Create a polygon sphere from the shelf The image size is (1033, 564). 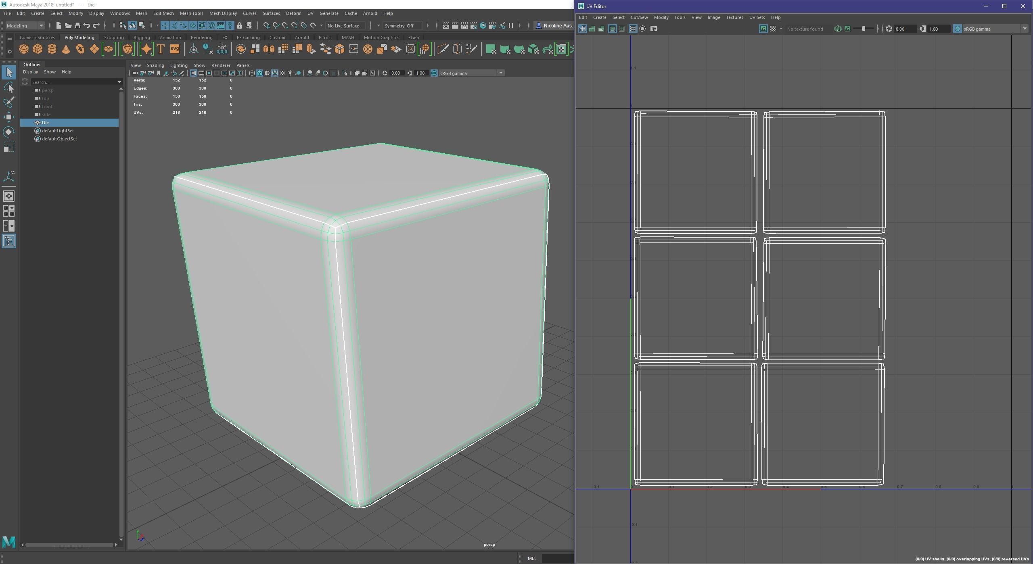tap(23, 49)
